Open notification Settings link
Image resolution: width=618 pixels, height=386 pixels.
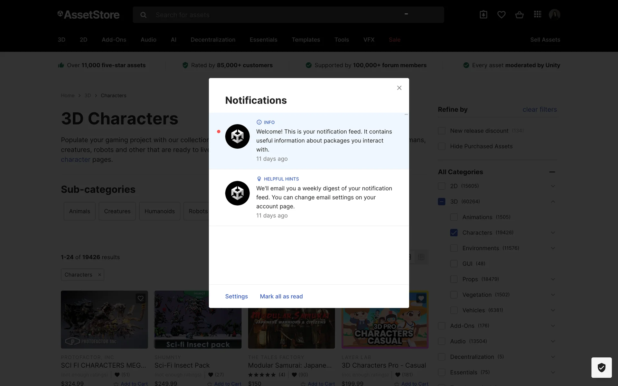point(236,296)
